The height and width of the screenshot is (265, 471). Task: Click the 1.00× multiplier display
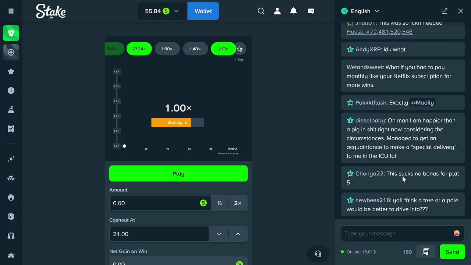(x=178, y=108)
